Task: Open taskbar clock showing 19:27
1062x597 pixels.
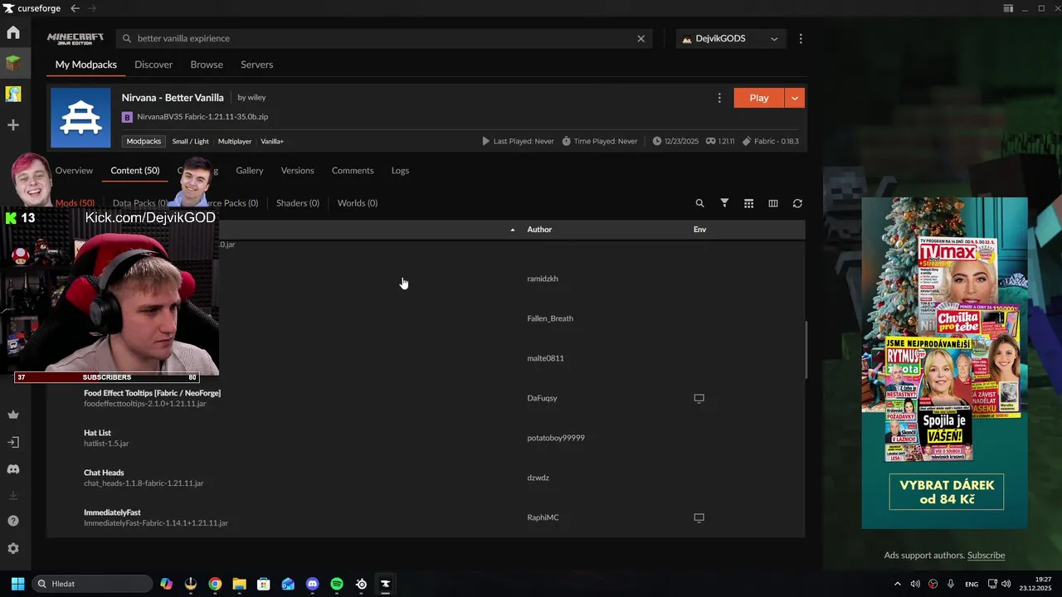Action: click(1036, 584)
